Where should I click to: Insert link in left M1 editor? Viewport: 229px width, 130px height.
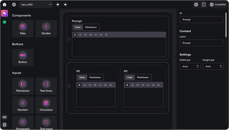[x=100, y=85]
